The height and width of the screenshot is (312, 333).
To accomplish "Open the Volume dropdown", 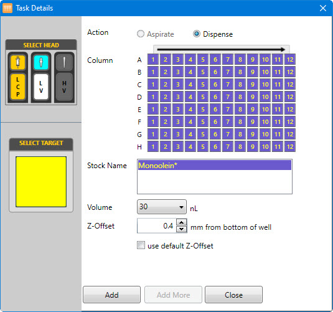I will (162, 207).
